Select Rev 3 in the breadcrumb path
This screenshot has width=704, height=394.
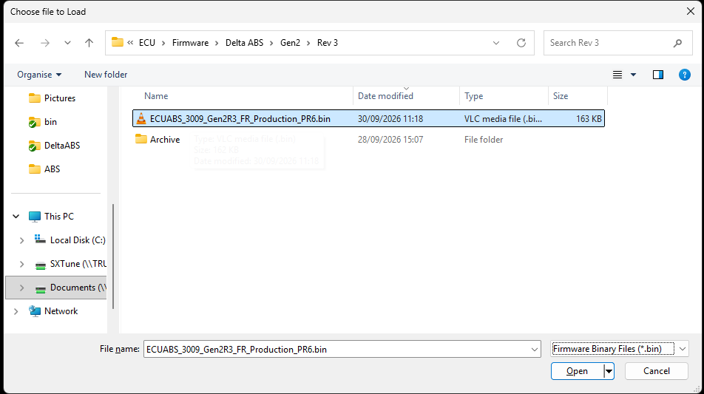[328, 43]
